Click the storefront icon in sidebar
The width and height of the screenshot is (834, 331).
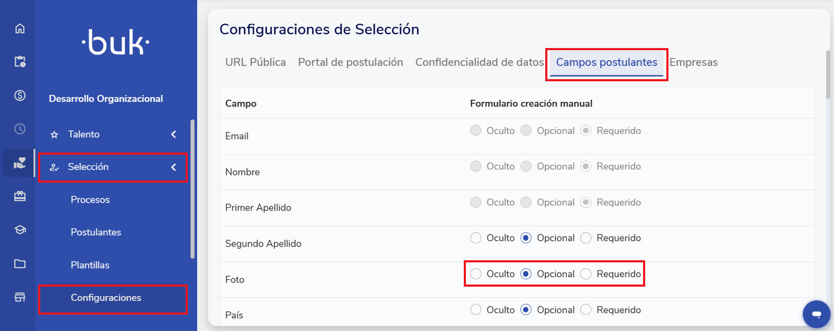tap(20, 297)
